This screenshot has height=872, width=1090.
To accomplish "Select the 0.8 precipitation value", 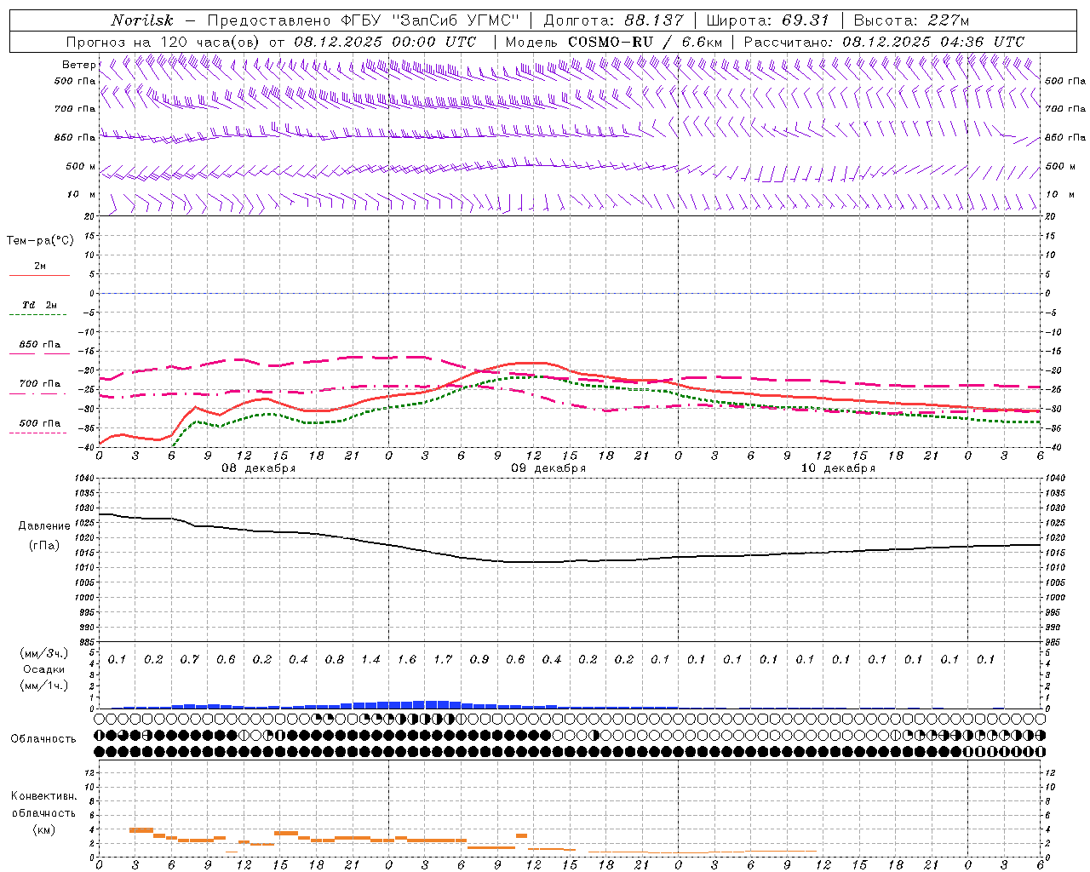I will 335,660.
